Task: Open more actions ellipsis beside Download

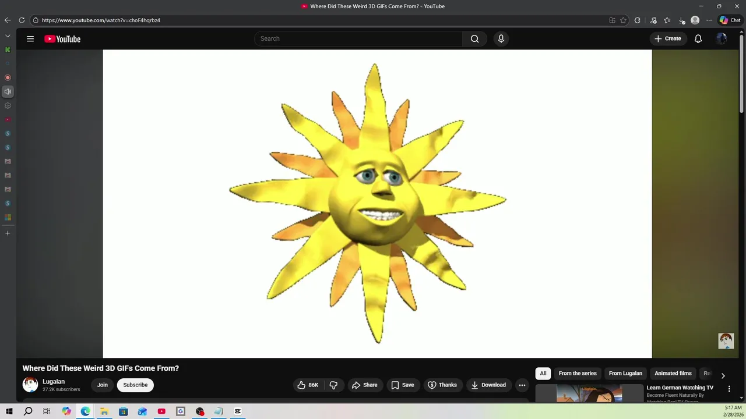Action: click(x=522, y=385)
